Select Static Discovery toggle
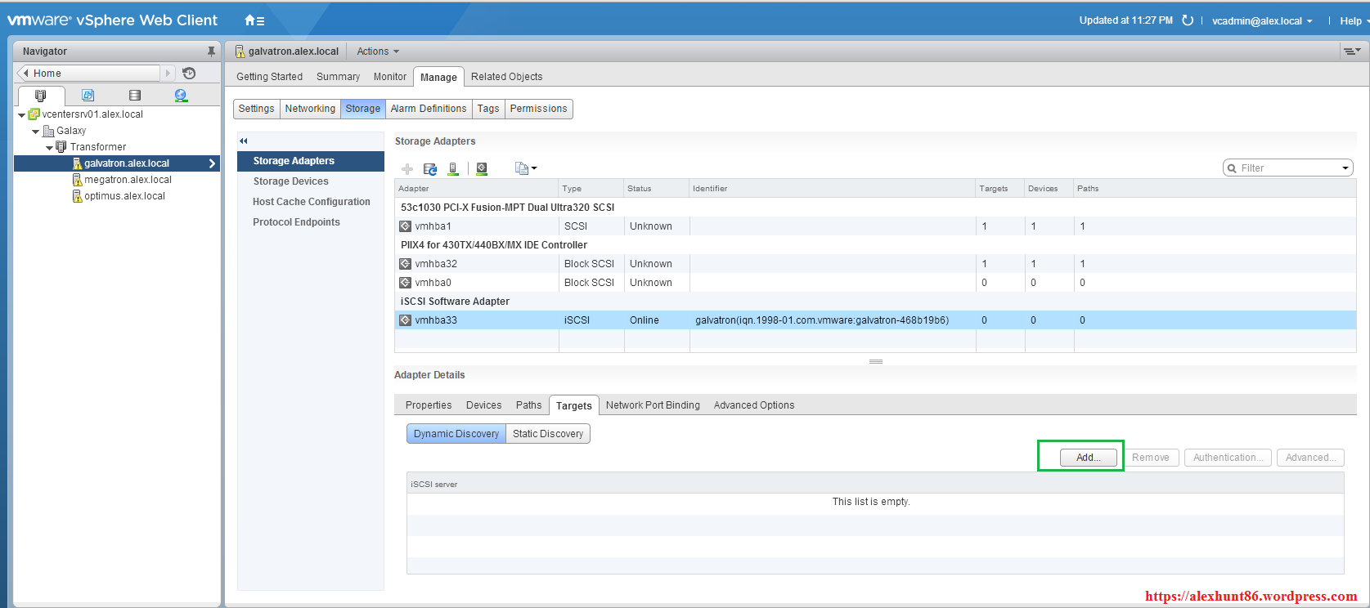1370x608 pixels. (x=548, y=434)
